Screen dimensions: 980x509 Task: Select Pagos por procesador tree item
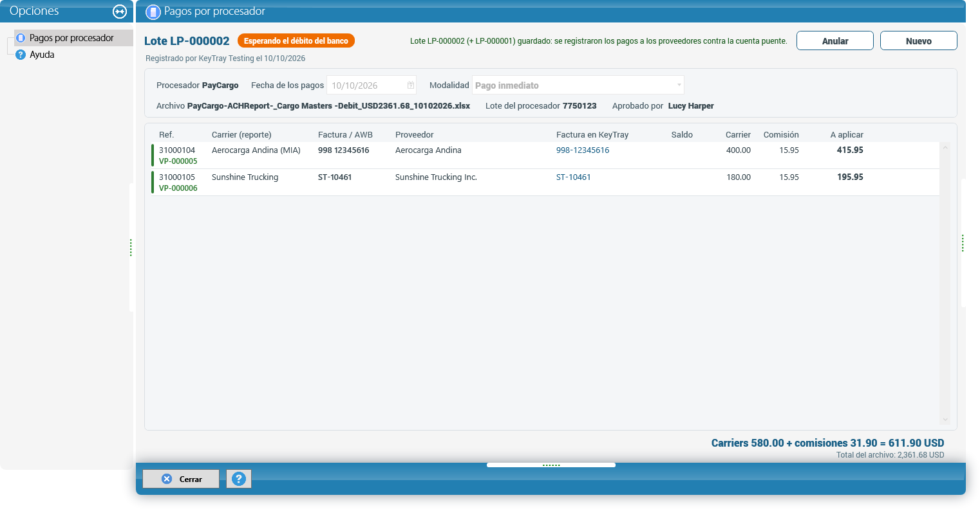[x=71, y=38]
